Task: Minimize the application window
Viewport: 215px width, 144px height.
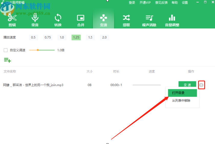Action: tap(198, 2)
